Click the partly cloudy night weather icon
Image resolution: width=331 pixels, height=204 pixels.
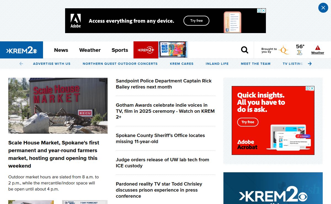tap(300, 52)
